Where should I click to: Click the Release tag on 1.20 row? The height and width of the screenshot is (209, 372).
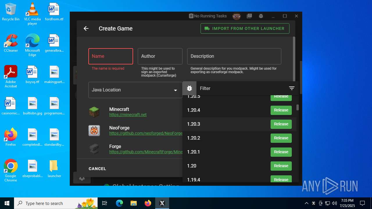281,166
